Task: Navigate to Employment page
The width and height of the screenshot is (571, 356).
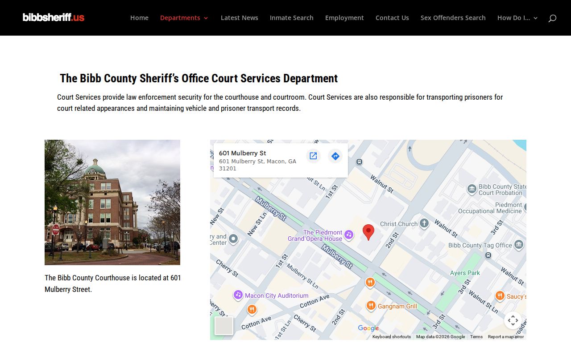Action: tap(344, 18)
